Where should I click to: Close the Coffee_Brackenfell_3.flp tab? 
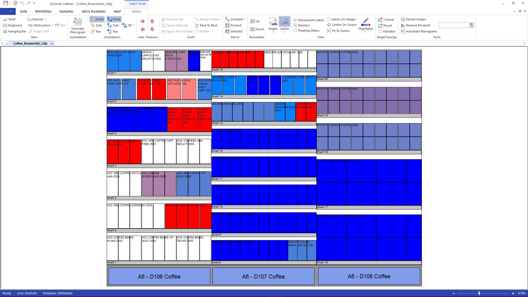click(51, 43)
